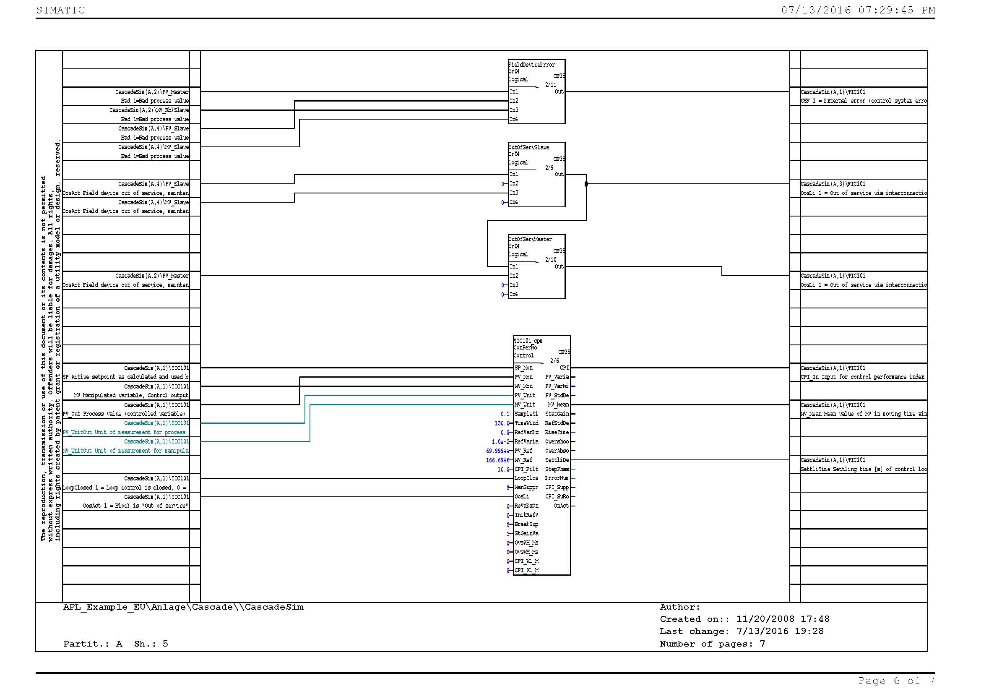The image size is (981, 694).
Task: Select the MV_Mean output pin
Action: 558,404
